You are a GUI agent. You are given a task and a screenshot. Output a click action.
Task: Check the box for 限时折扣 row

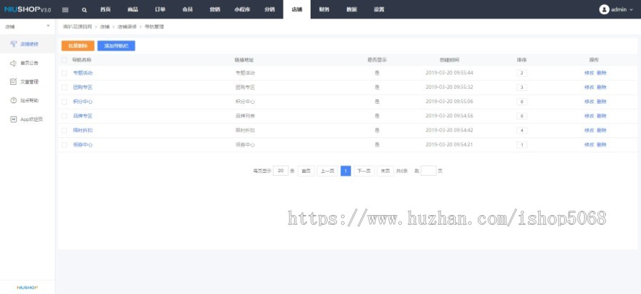click(64, 130)
